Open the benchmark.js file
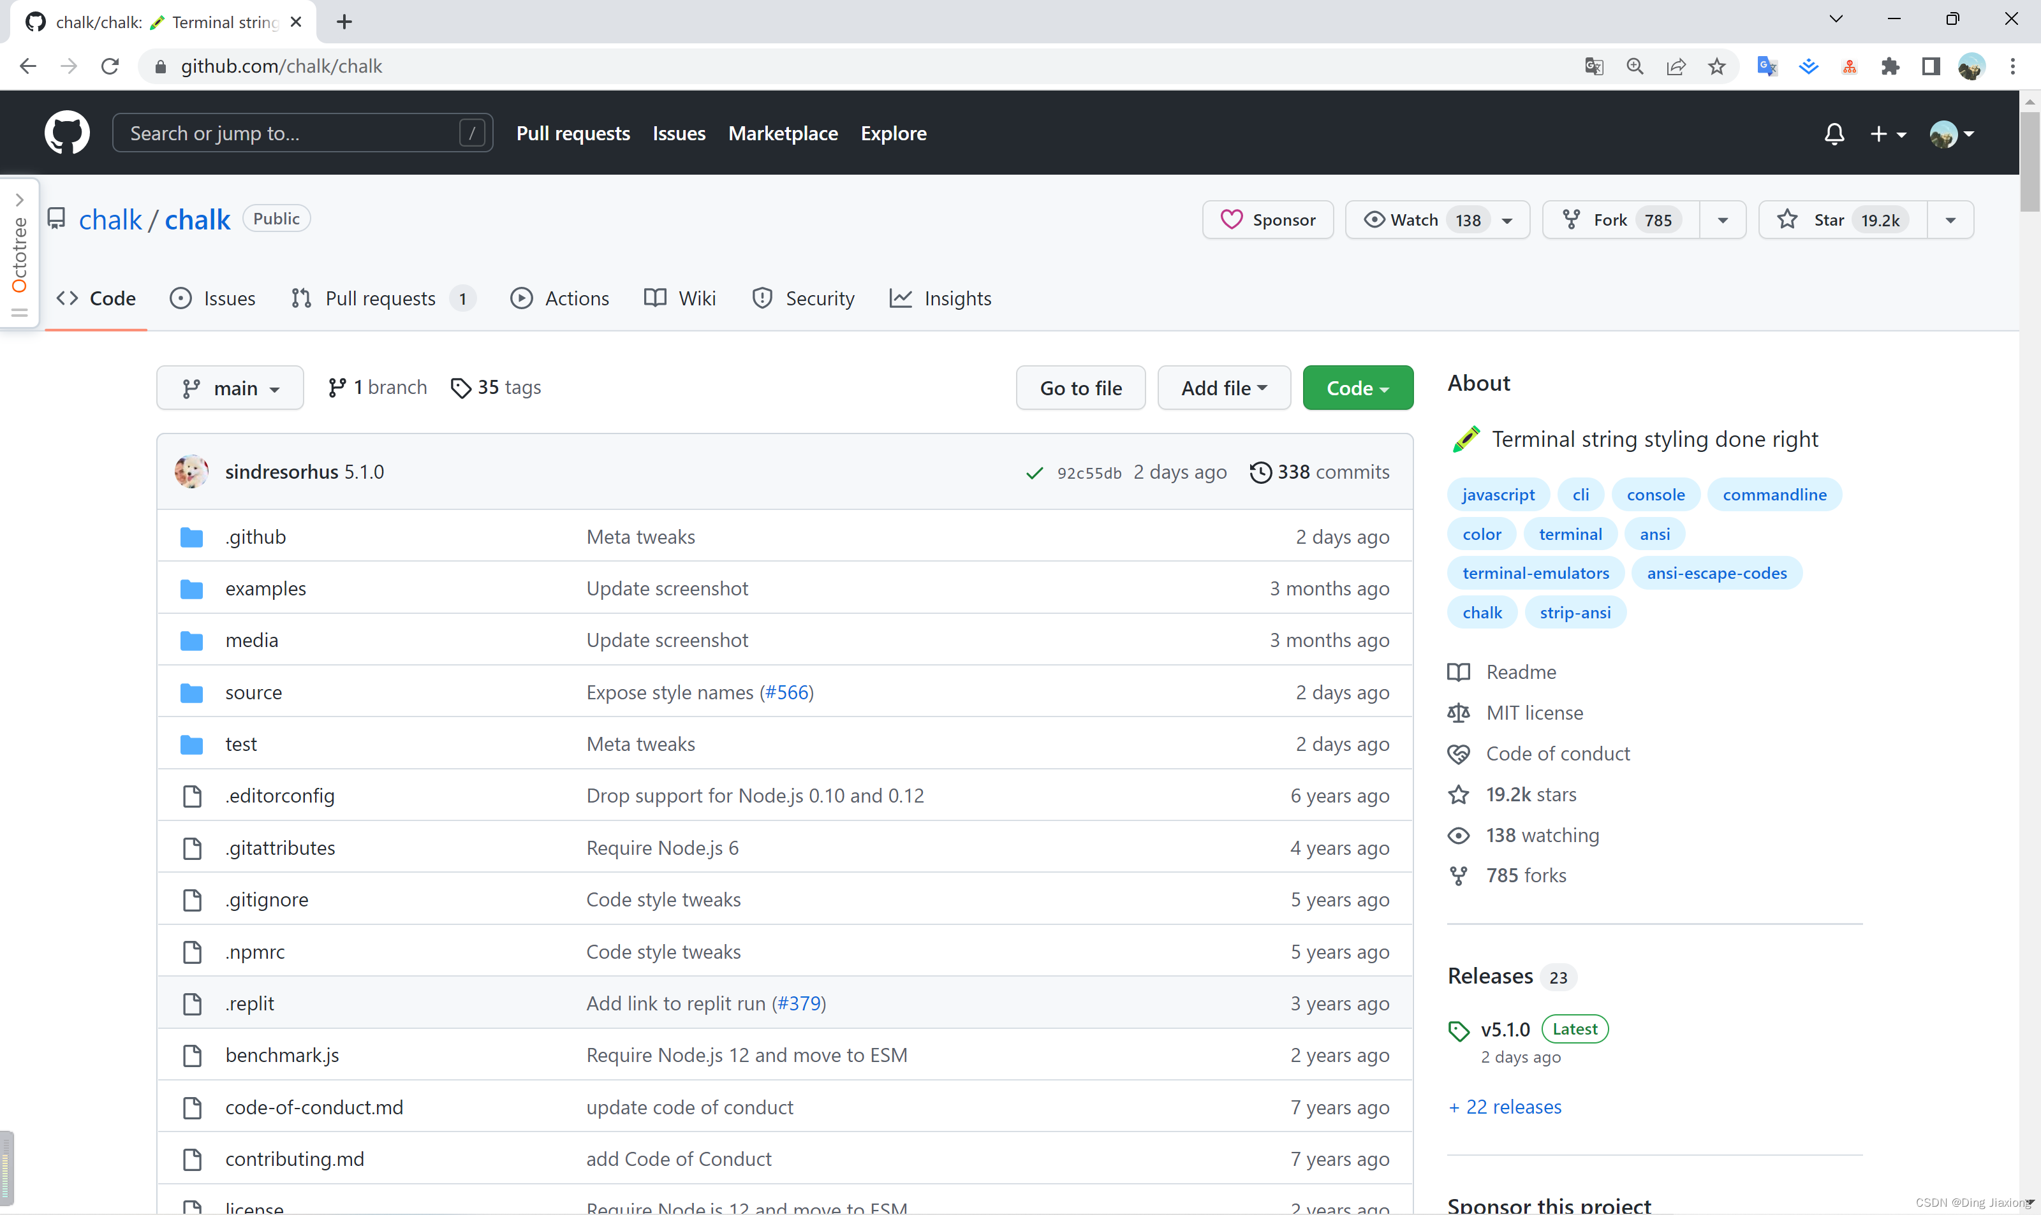 point(282,1056)
